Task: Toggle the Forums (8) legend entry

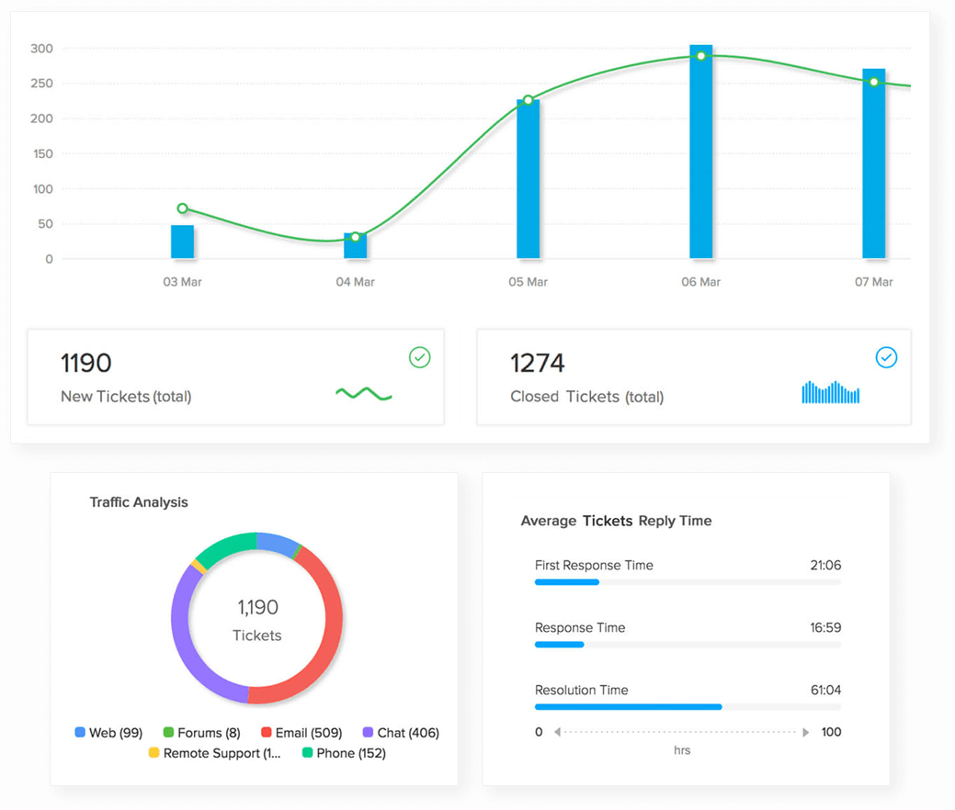Action: coord(202,733)
